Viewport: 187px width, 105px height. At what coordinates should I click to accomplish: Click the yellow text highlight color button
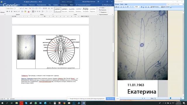tap(25, 12)
